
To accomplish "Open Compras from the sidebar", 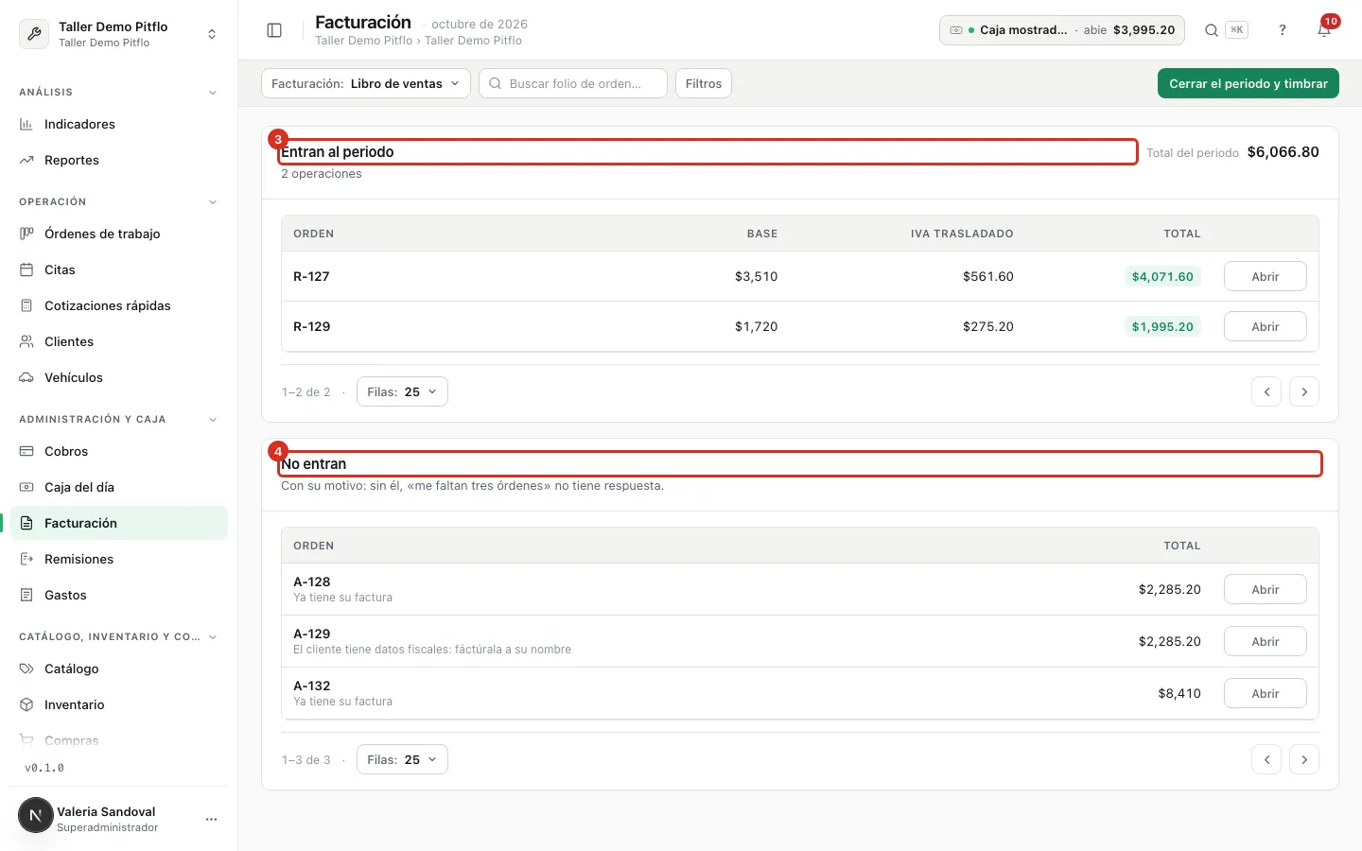I will 119,740.
